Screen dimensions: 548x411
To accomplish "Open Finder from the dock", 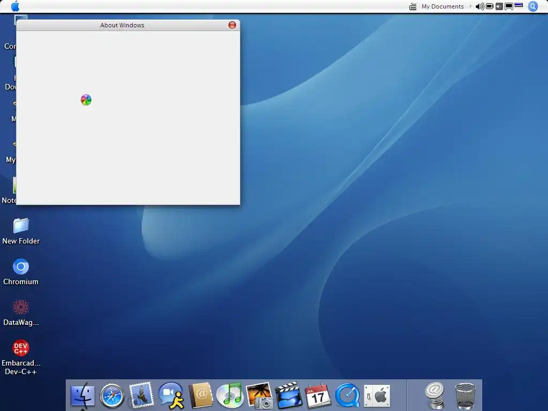I will click(82, 395).
